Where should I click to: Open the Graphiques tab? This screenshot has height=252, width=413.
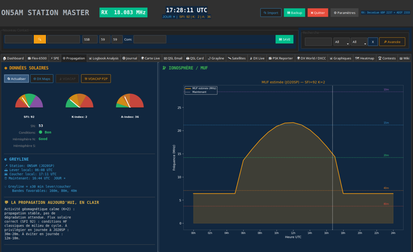341,58
